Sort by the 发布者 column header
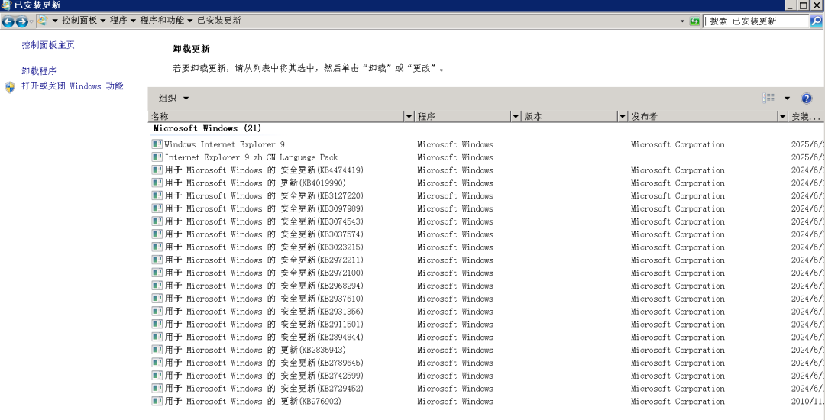This screenshot has height=420, width=825. 704,116
